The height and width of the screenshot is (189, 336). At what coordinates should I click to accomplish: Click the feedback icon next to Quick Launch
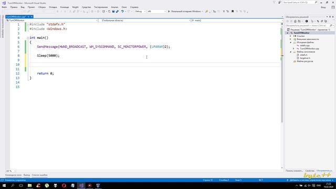coord(280,2)
